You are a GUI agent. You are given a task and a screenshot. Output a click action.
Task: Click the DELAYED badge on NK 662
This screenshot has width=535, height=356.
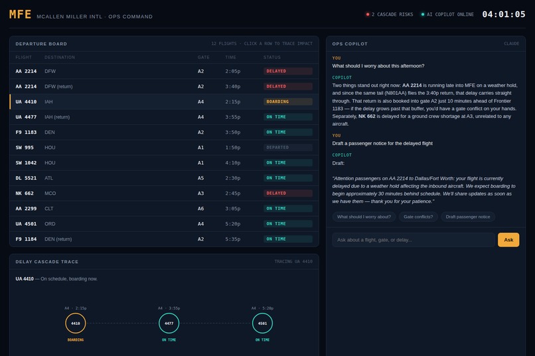(287, 193)
